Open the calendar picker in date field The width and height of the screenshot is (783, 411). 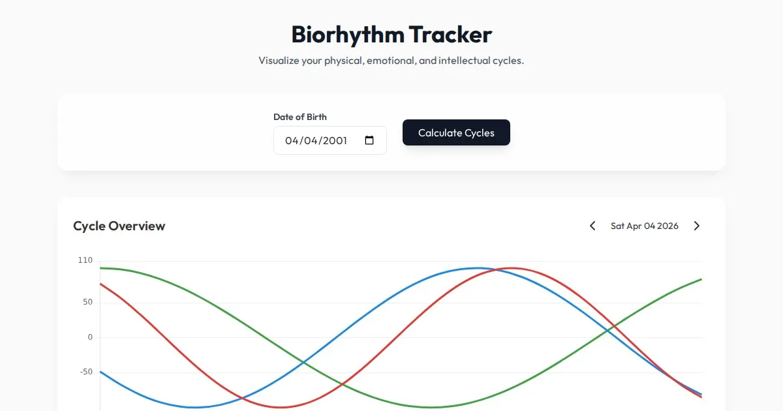(x=369, y=140)
